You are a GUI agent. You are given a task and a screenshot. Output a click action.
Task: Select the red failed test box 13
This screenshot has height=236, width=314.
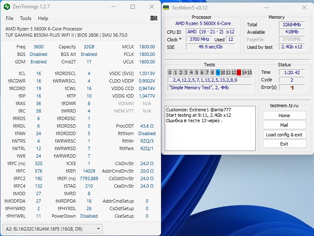coord(239,73)
